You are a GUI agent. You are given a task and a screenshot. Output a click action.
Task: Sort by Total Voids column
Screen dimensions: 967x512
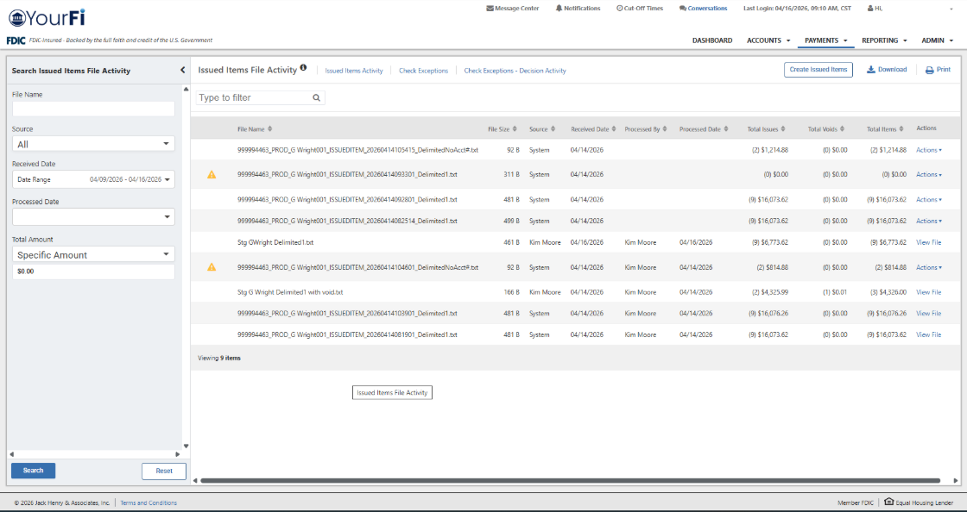click(825, 129)
